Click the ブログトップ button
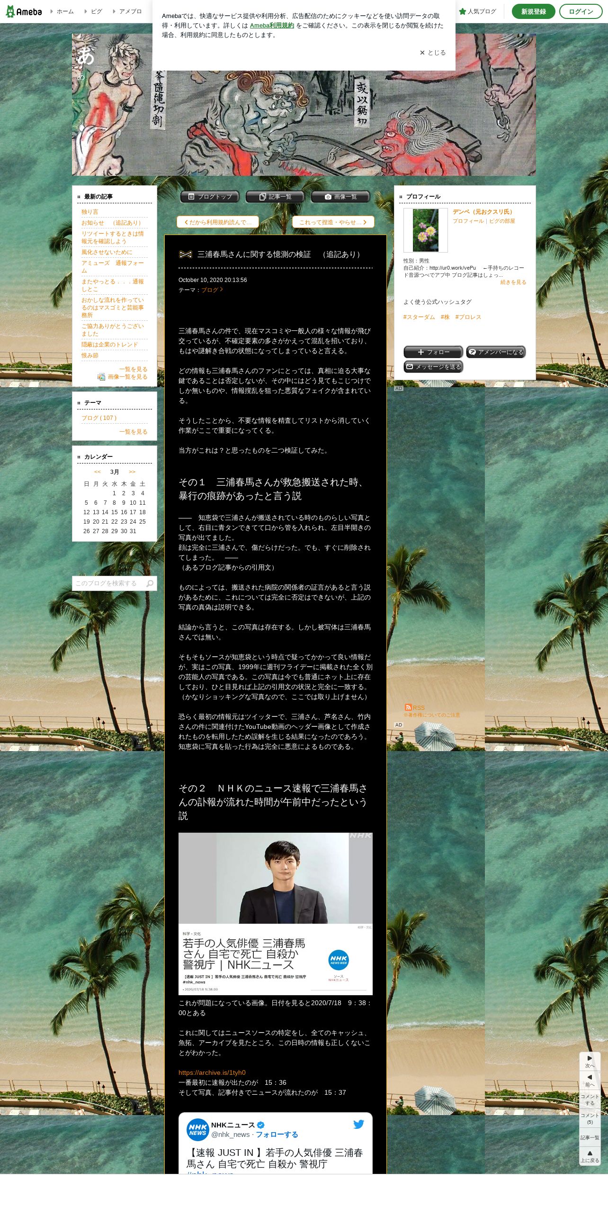Image resolution: width=608 pixels, height=1217 pixels. coord(210,197)
